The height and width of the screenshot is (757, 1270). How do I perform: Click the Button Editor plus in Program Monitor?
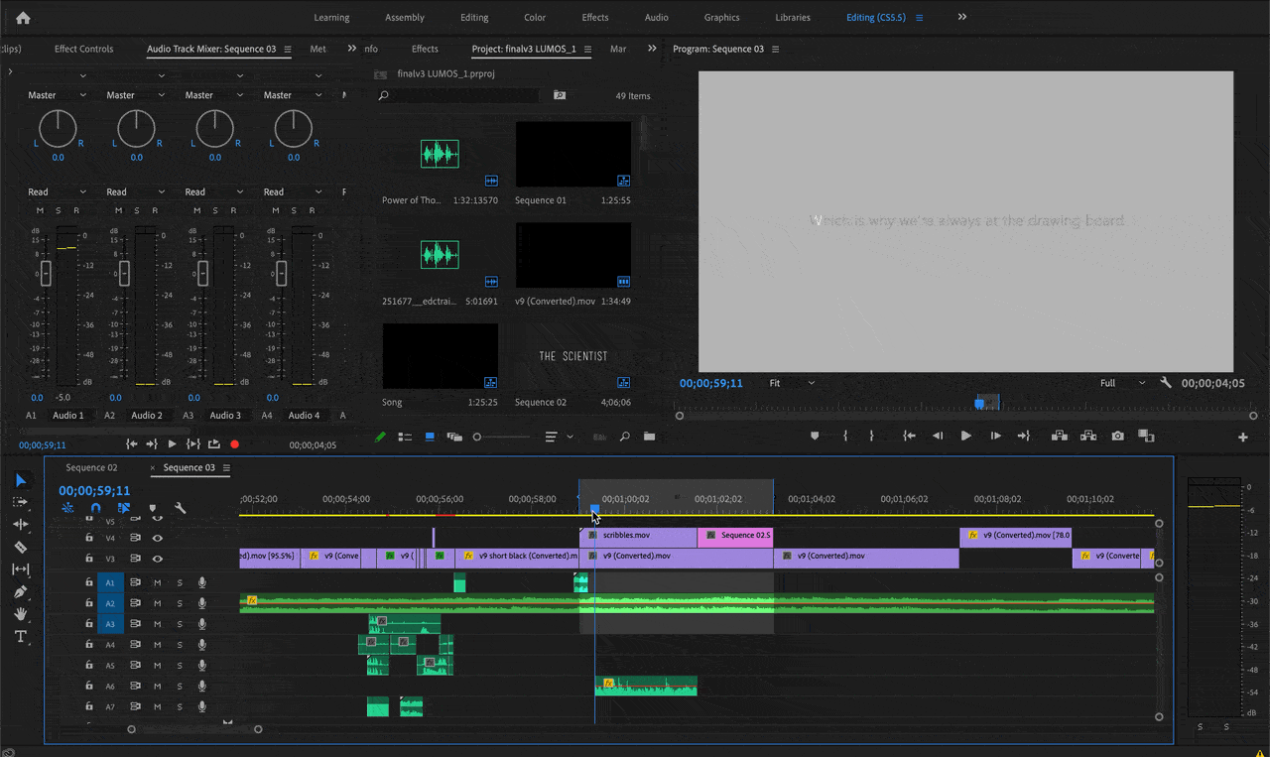point(1242,436)
